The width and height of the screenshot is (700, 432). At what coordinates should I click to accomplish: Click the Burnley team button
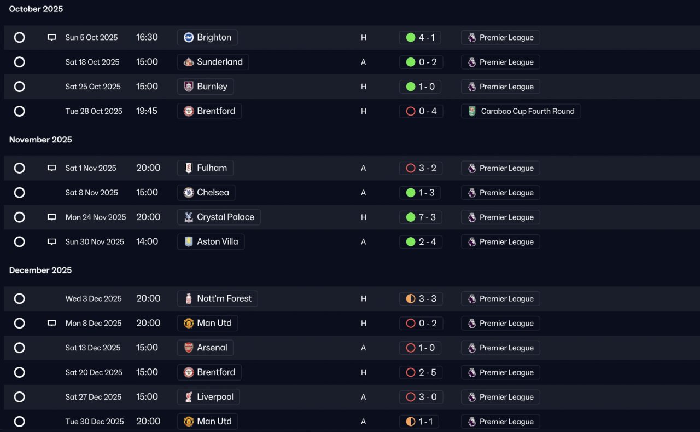tap(206, 87)
